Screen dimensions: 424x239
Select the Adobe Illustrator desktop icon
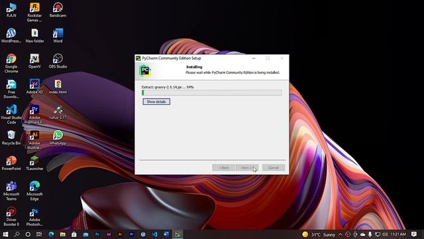[34, 140]
